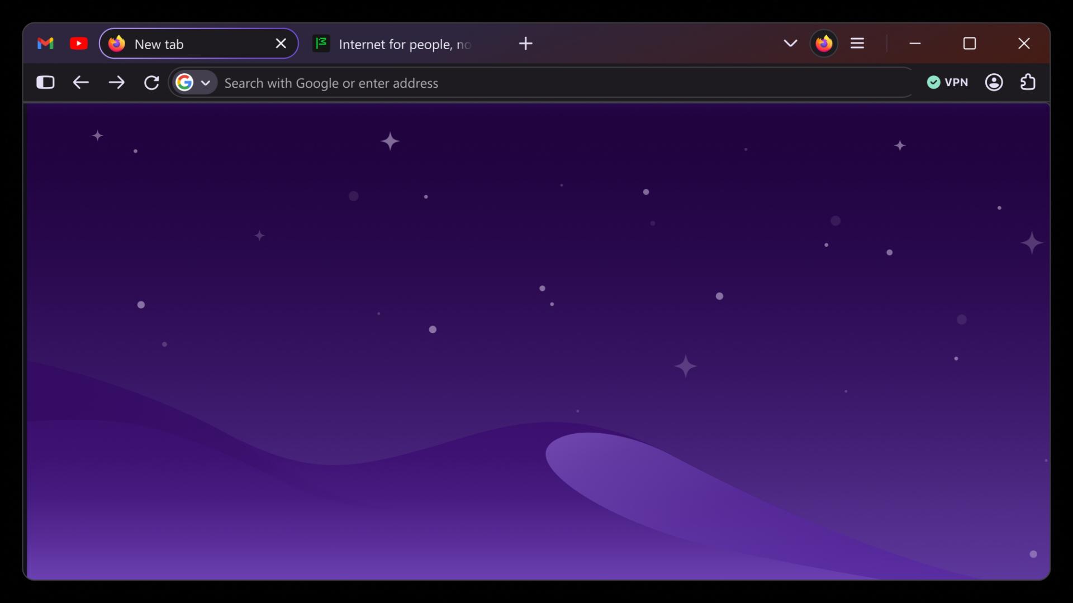This screenshot has height=603, width=1073.
Task: Toggle the sidebar panel icon
Action: [45, 83]
